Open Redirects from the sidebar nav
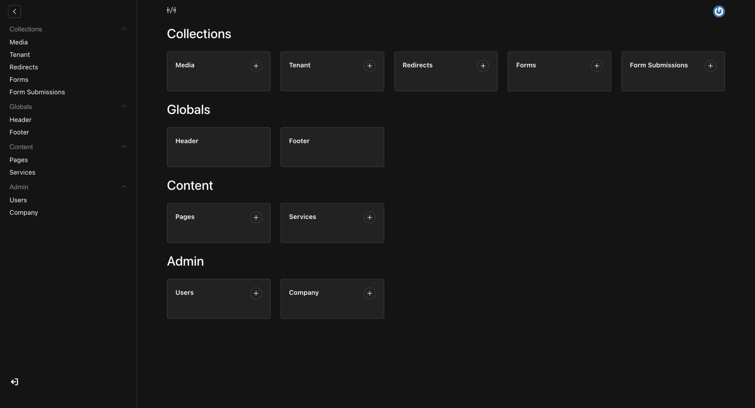The image size is (755, 408). click(x=24, y=67)
